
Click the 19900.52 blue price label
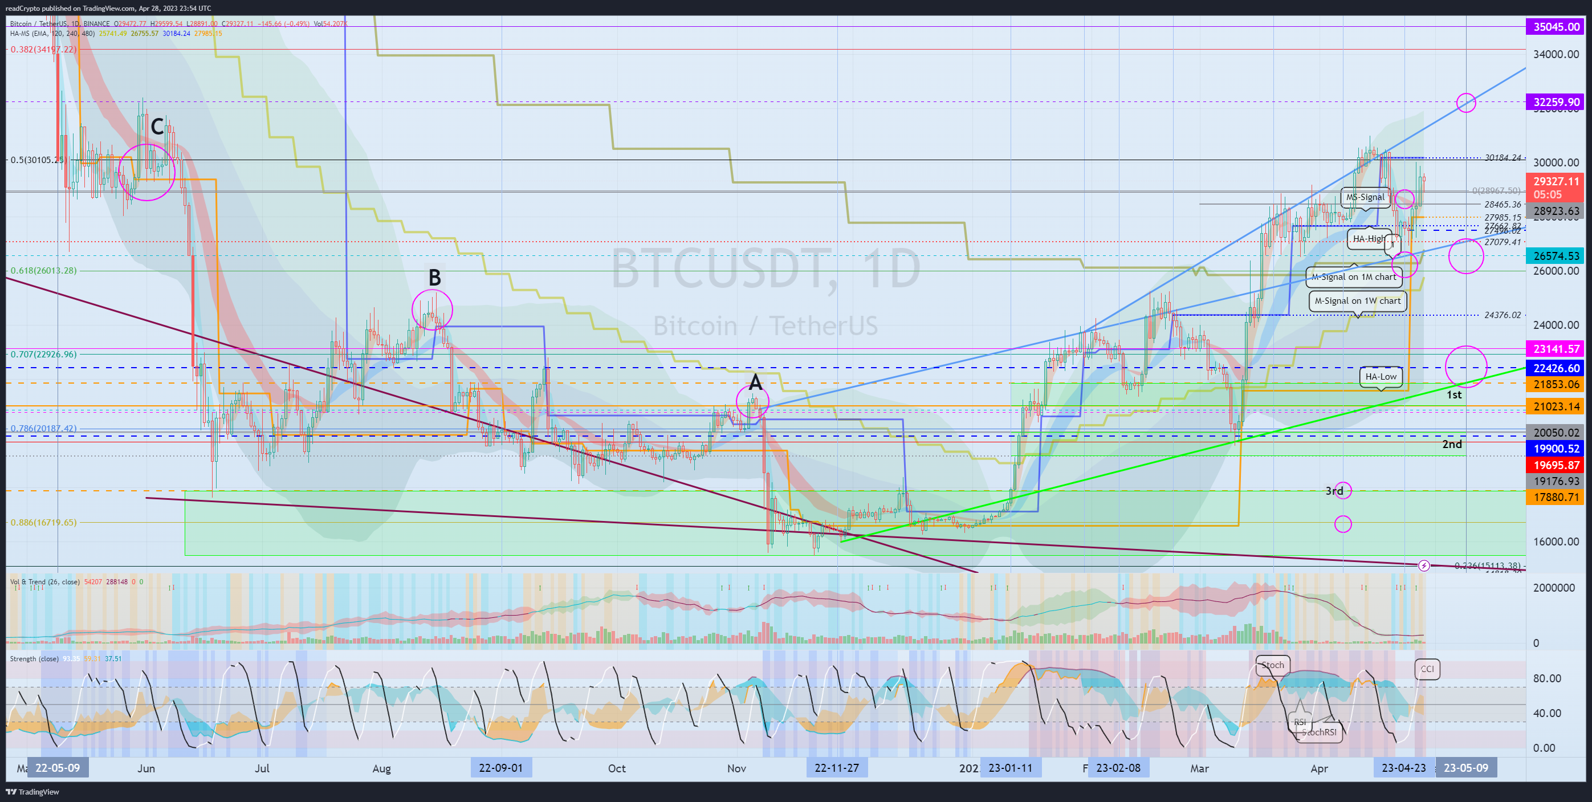tap(1555, 449)
